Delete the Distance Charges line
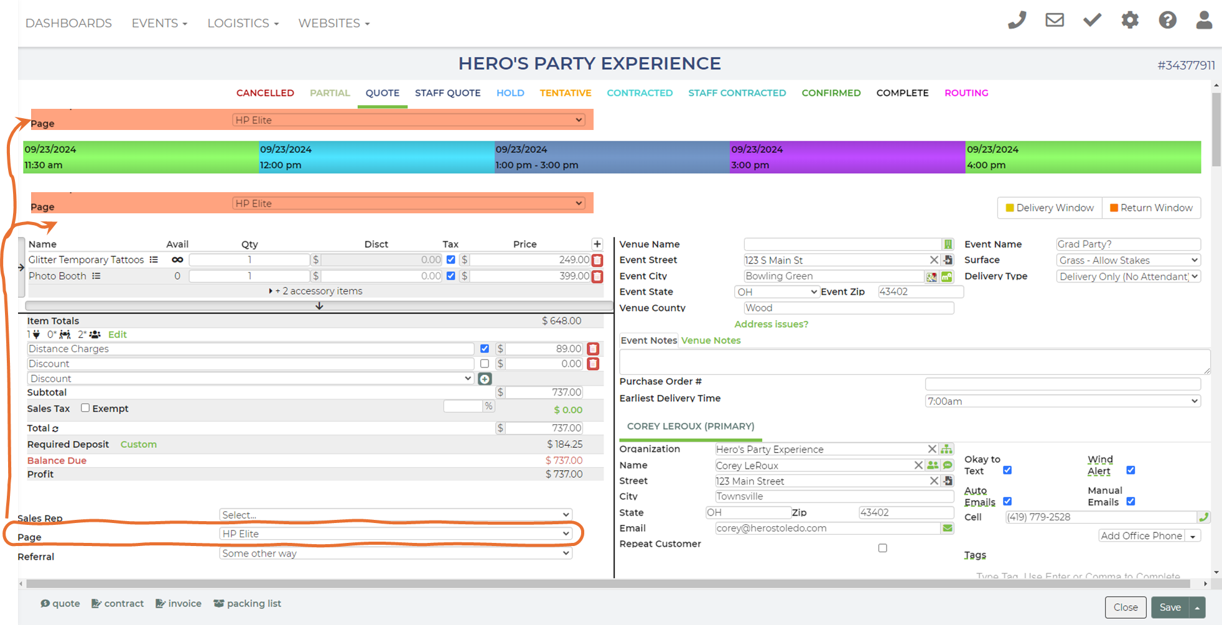This screenshot has width=1222, height=625. pyautogui.click(x=593, y=349)
